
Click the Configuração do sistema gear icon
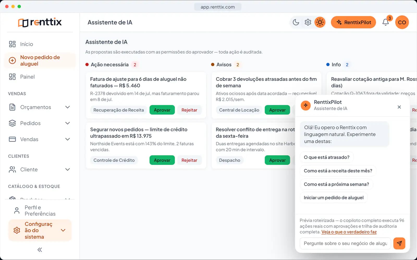tap(17, 230)
